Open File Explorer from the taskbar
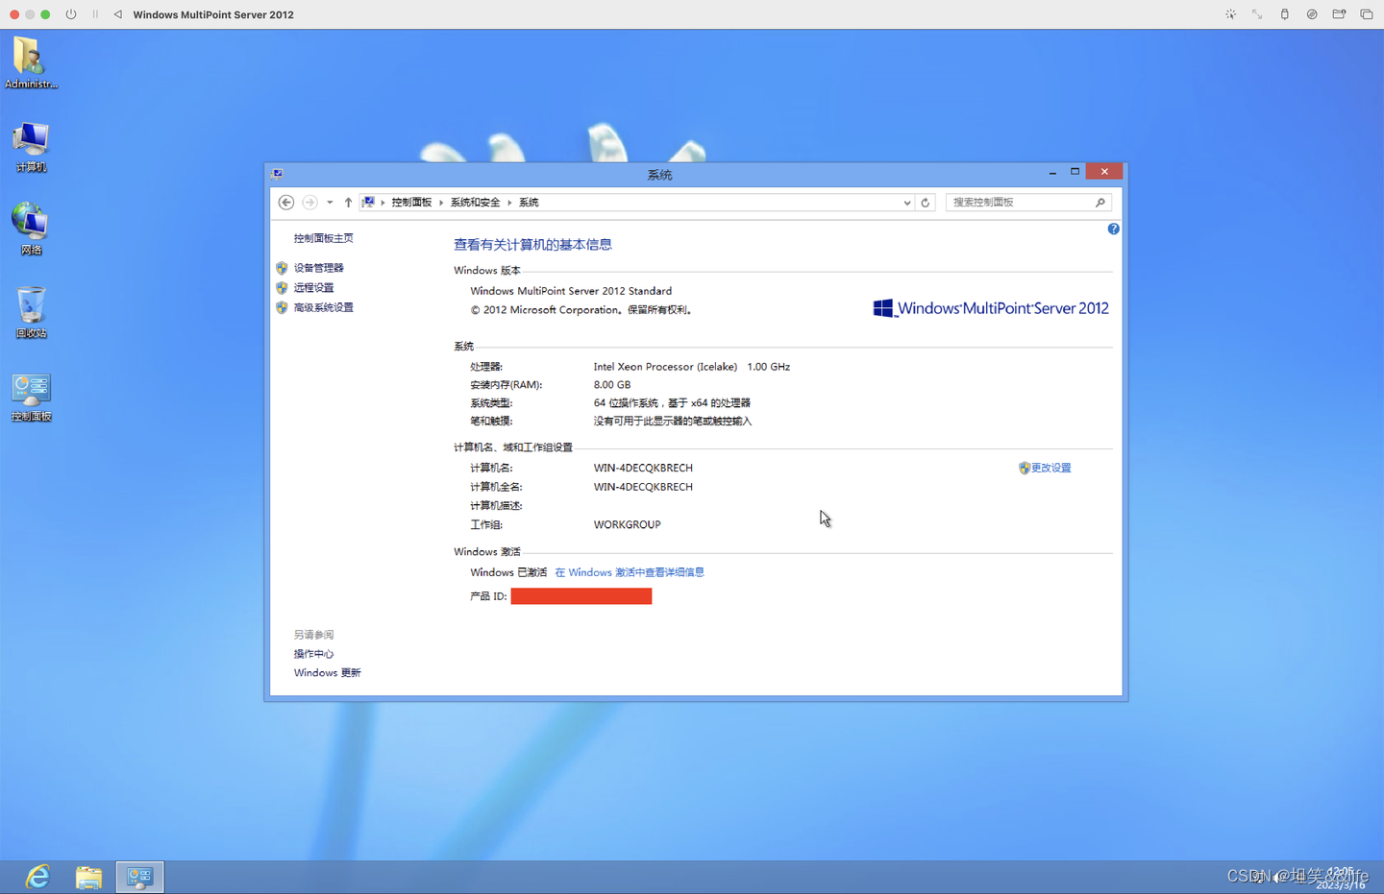Viewport: 1384px width, 894px height. [88, 877]
